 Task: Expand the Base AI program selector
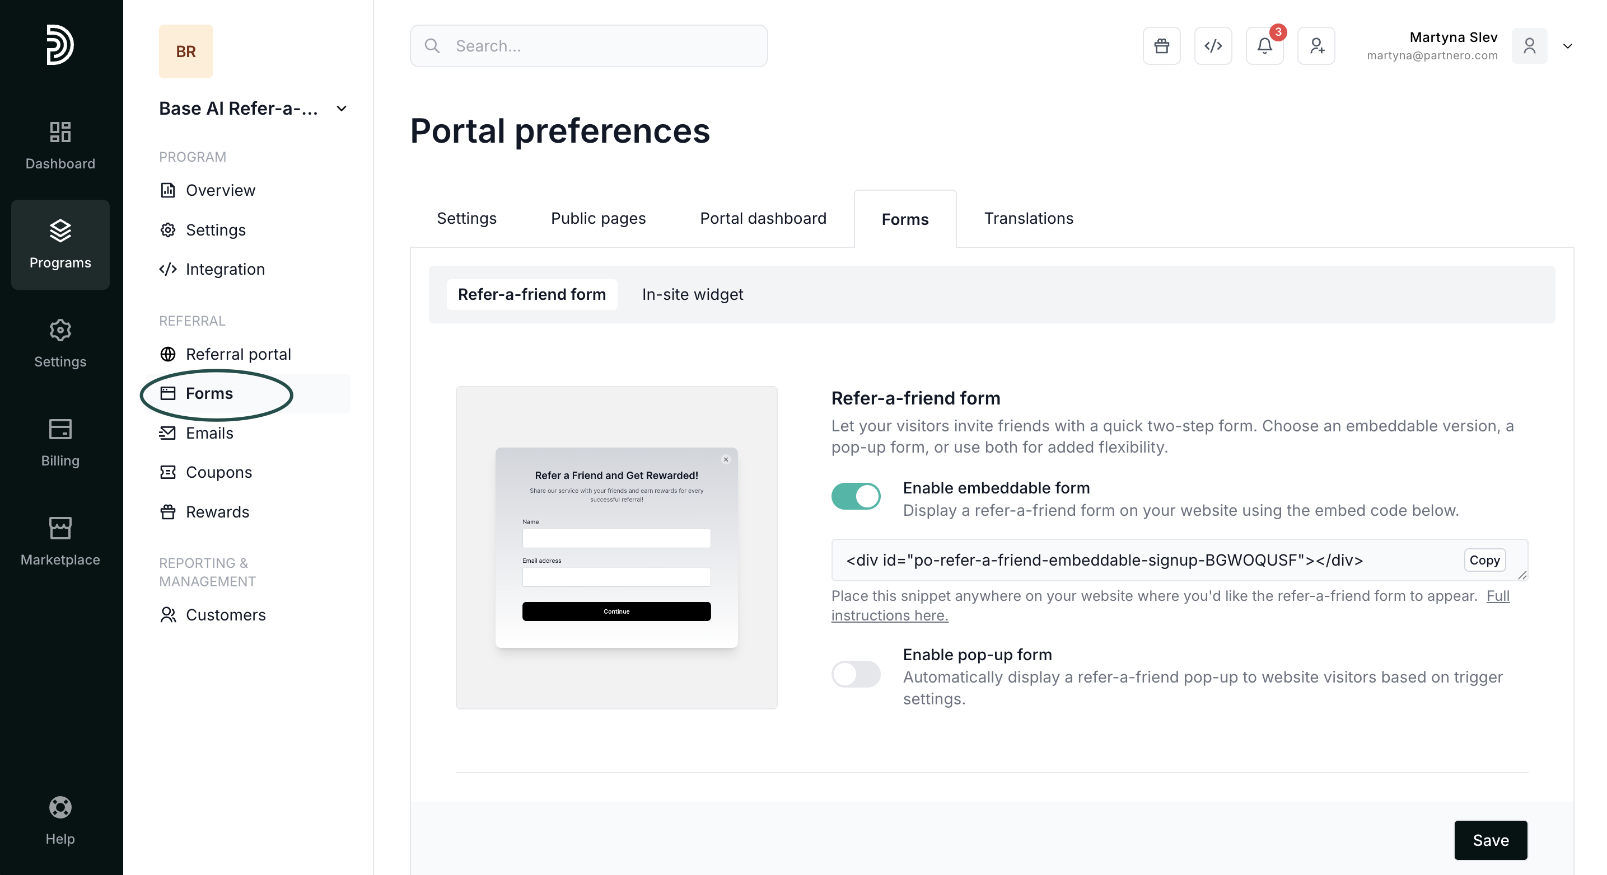coord(341,109)
